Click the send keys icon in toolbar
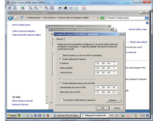 click(60, 8)
